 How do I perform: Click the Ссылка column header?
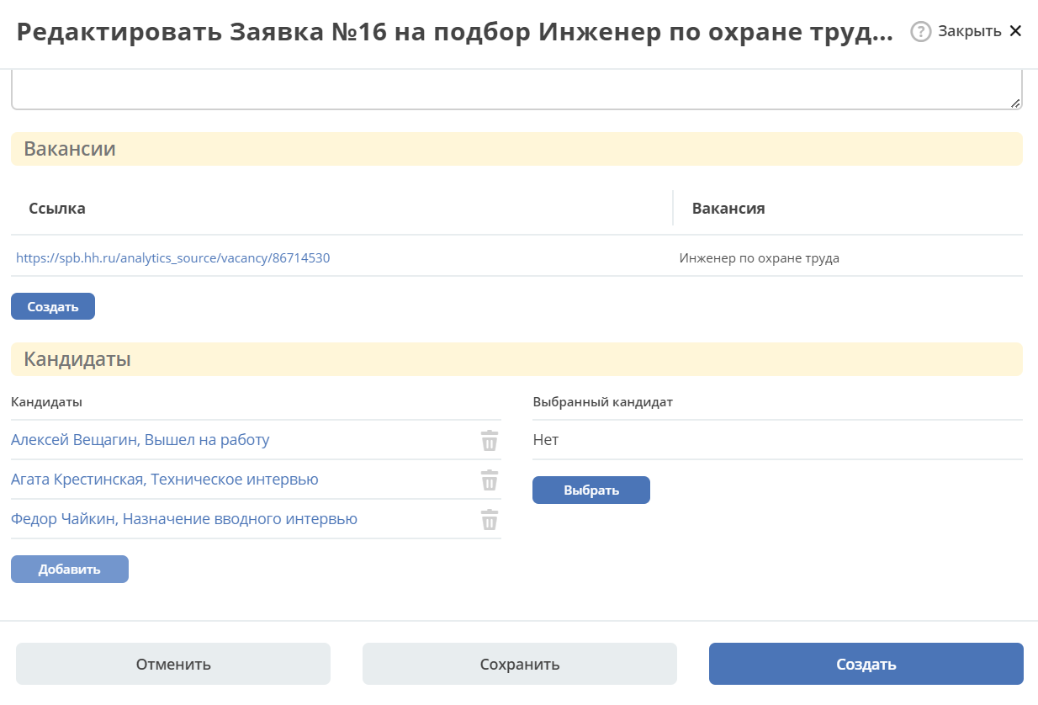[x=57, y=209]
